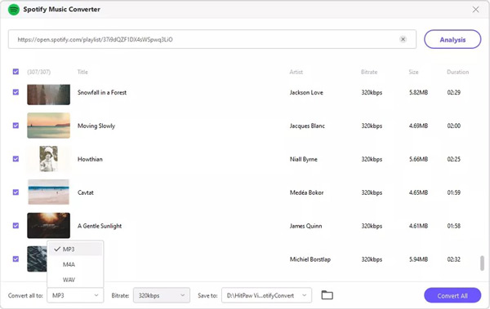Click the 5.94MB size value
This screenshot has width=490, height=309.
[418, 259]
